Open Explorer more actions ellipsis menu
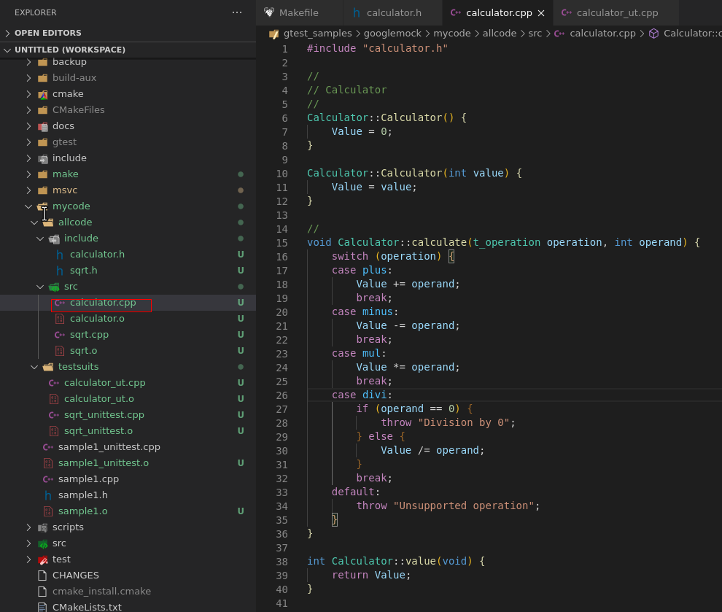 (237, 12)
